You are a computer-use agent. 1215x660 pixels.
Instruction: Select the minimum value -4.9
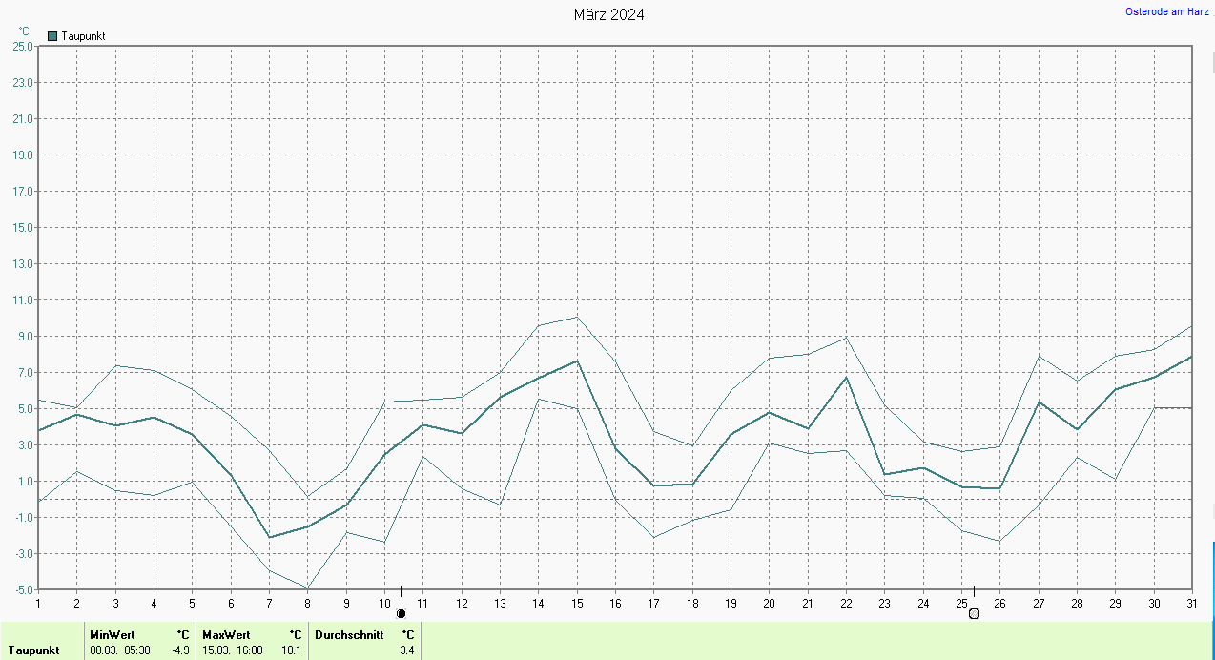[180, 650]
